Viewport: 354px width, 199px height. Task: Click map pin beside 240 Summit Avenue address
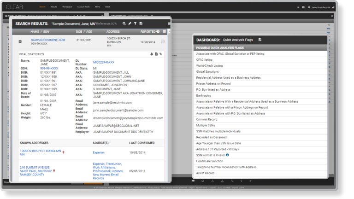54,171
